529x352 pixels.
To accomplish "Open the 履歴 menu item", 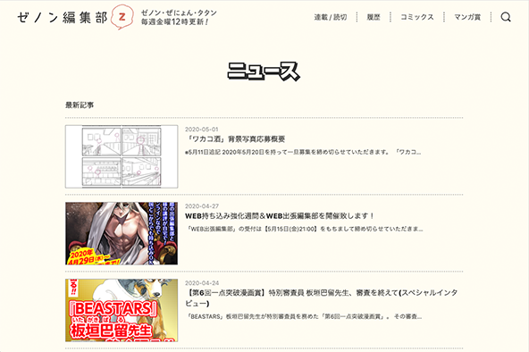I will tap(374, 17).
